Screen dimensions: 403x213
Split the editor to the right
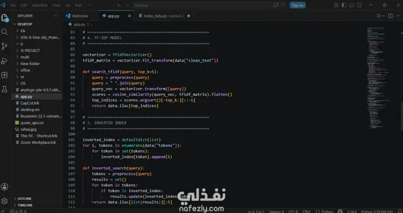391,16
